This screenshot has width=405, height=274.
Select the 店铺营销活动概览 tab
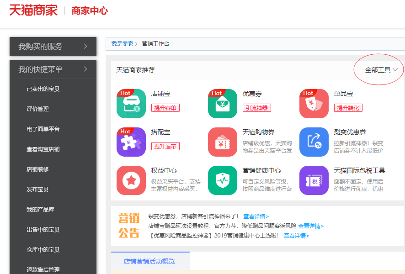150,261
